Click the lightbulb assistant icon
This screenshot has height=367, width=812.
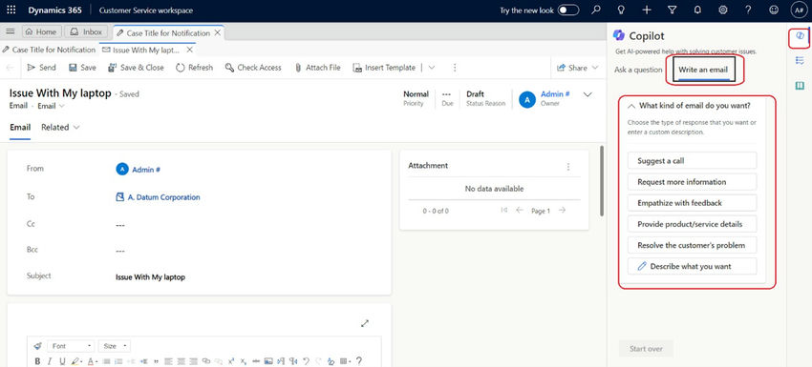point(622,10)
